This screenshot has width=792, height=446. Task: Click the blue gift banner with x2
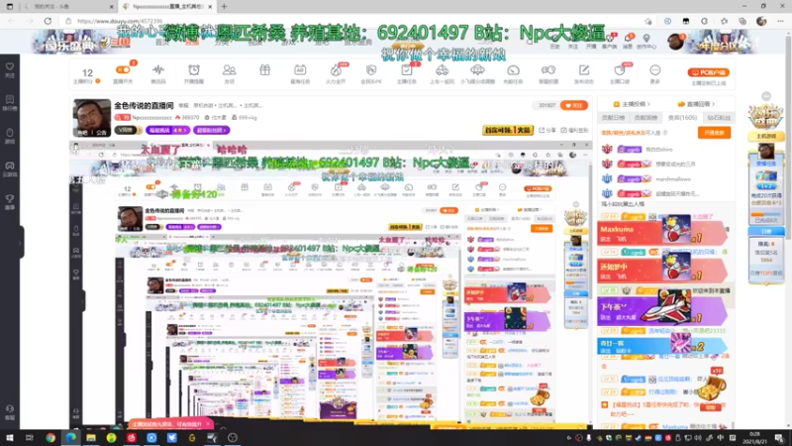click(x=662, y=346)
